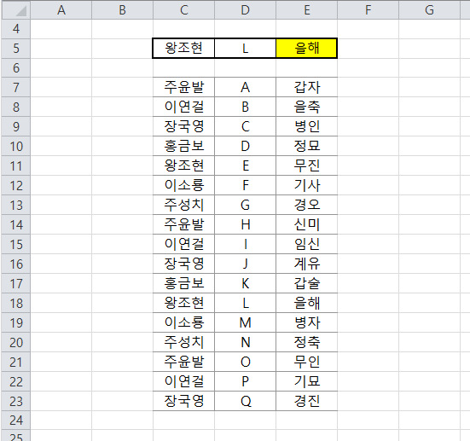The image size is (470, 441).
Task: Select row 5 header
Action: (16, 49)
